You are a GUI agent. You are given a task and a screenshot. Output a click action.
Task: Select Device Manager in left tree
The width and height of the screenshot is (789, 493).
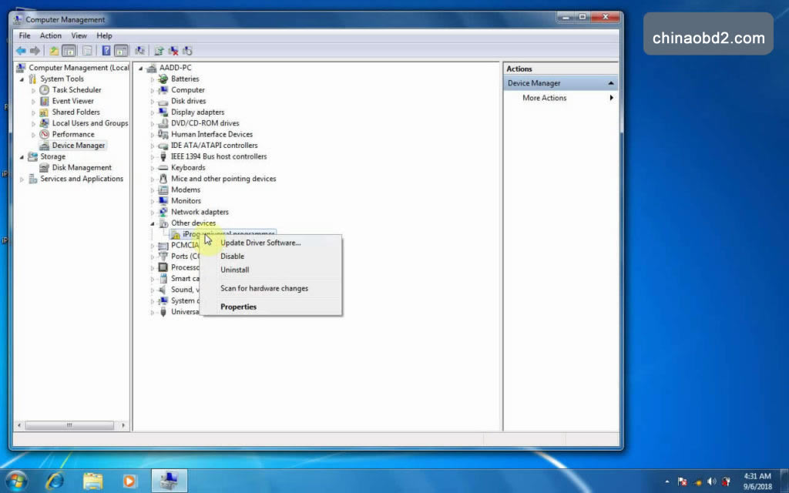coord(78,146)
